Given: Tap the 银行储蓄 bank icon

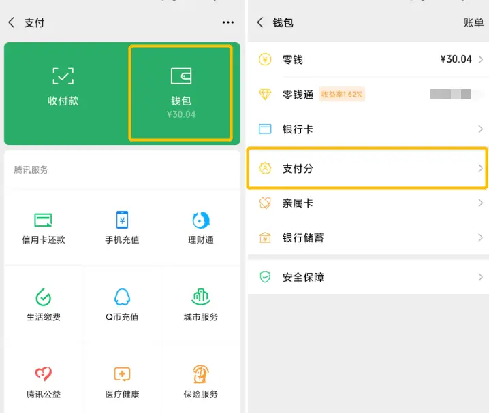Looking at the screenshot, I should point(265,237).
